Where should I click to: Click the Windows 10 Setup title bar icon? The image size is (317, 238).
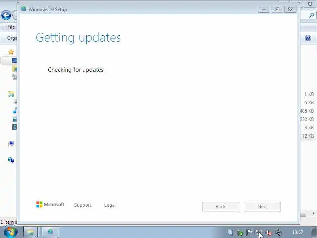(x=24, y=9)
